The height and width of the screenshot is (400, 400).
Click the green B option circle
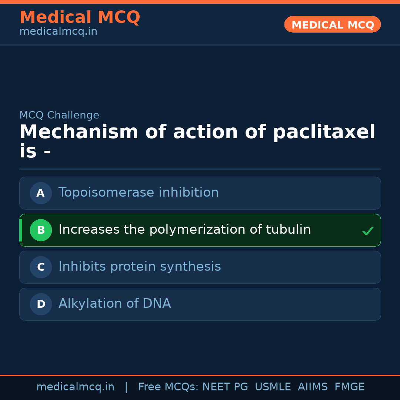(x=41, y=230)
